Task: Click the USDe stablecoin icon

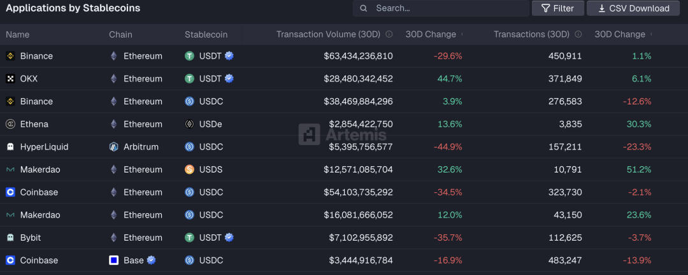Action: point(189,124)
